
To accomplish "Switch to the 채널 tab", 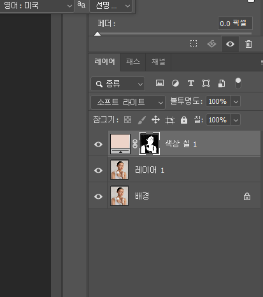I will tap(159, 62).
